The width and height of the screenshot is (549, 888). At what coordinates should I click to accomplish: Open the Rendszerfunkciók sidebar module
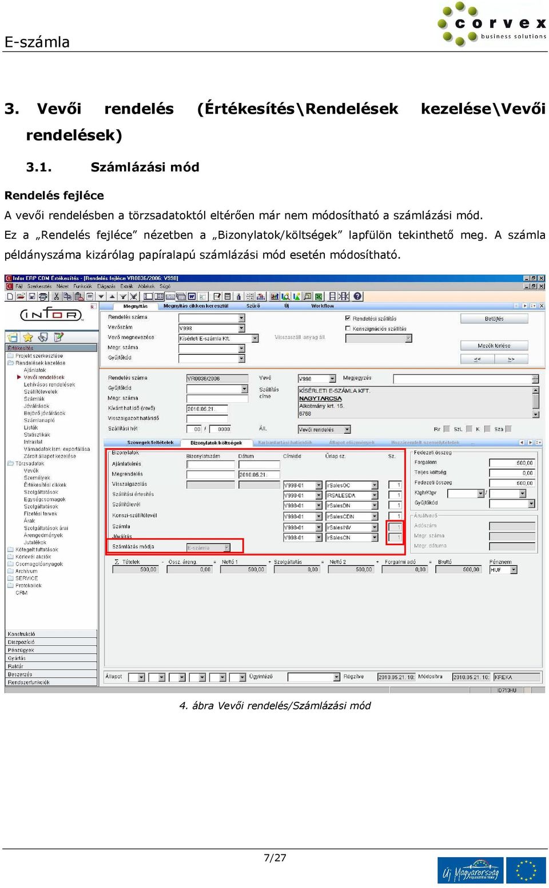coord(51,682)
